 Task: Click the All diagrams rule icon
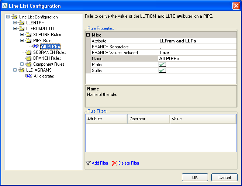click(29, 76)
